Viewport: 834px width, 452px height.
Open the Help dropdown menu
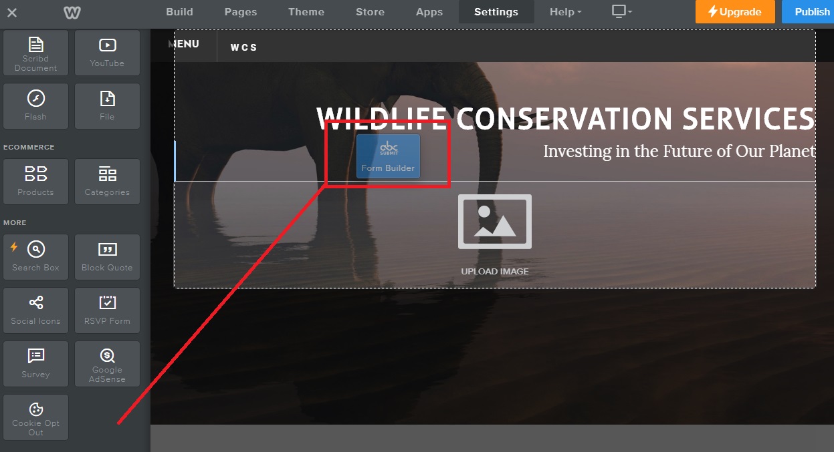click(x=565, y=12)
